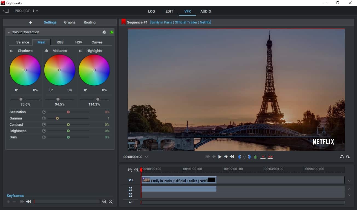Step back one frame in viewer

(214, 157)
